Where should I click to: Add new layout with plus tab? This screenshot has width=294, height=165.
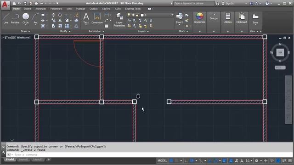point(49,159)
